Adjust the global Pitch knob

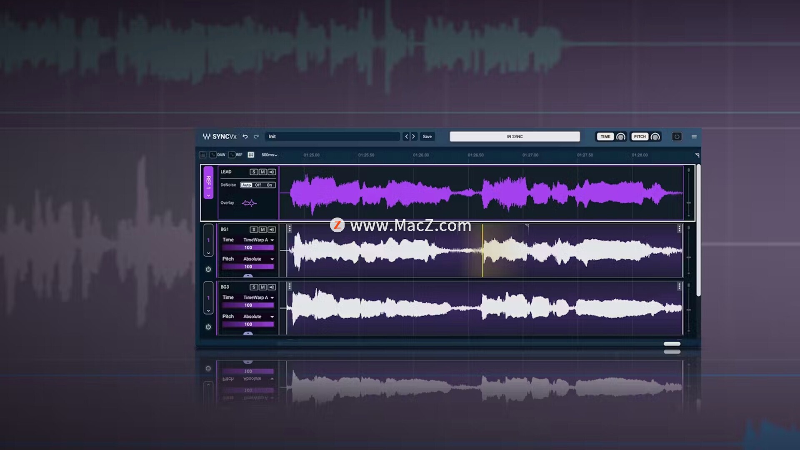pos(655,137)
